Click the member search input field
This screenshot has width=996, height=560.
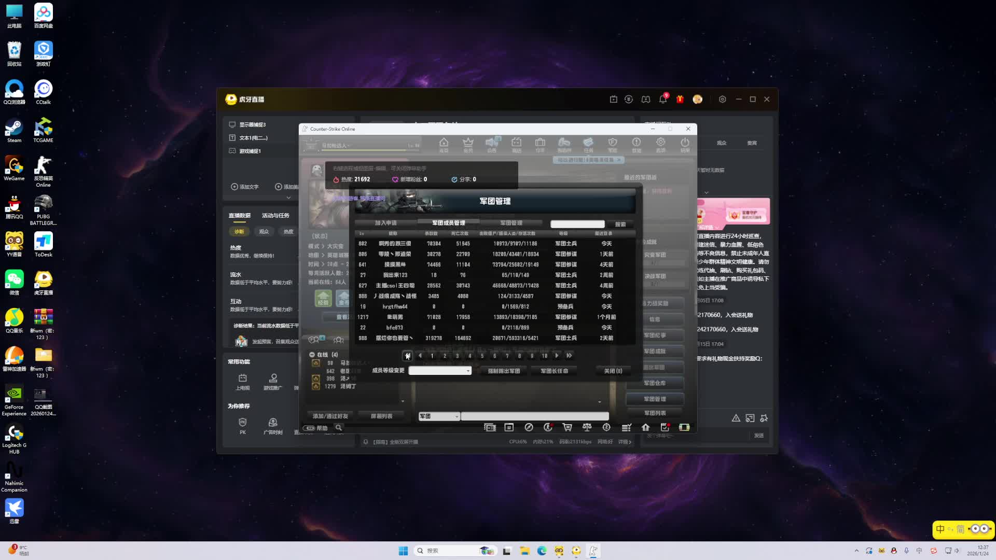[x=577, y=224]
